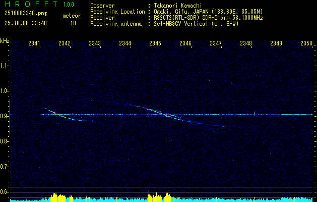Click the 2344 time axis marker
The image size is (317, 202).
pos(125,43)
